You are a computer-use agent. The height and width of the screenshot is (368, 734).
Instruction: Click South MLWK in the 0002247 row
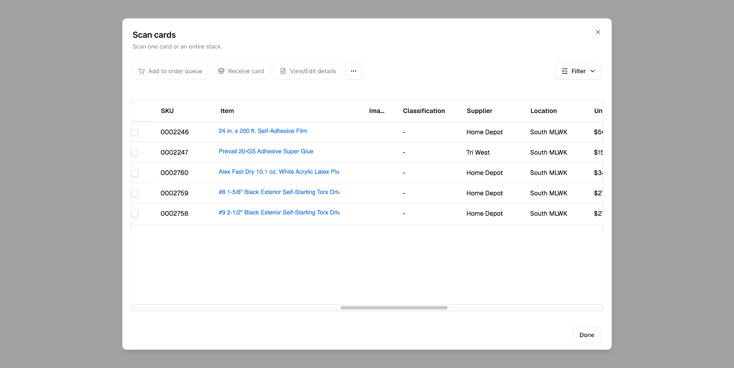click(x=549, y=152)
